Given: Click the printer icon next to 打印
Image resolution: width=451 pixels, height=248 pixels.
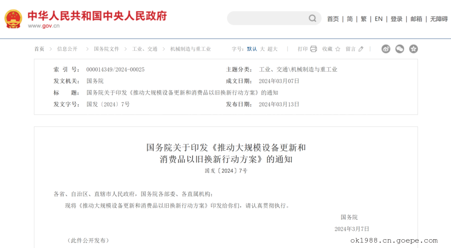Looking at the screenshot, I should 314,49.
